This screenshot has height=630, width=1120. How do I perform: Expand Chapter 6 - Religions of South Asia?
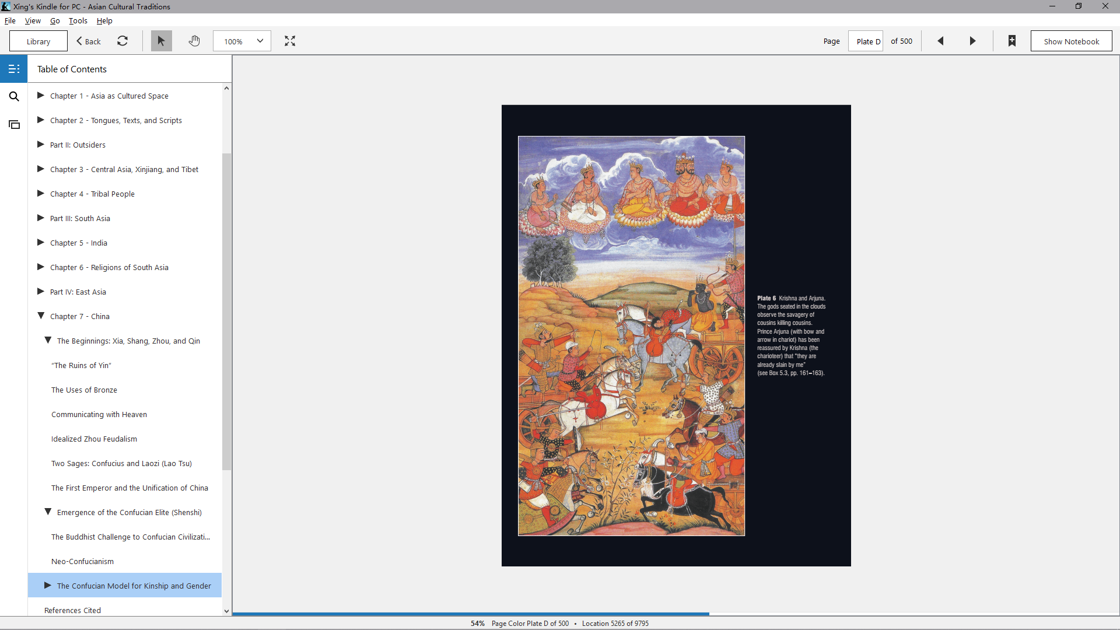tap(41, 267)
